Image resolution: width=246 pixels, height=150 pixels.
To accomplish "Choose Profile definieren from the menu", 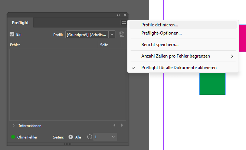I will click(x=160, y=25).
